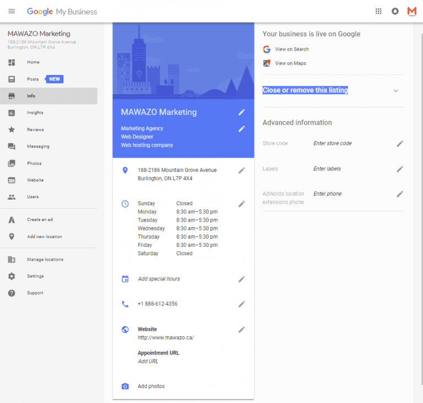Click the Settings label in sidebar
Image resolution: width=423 pixels, height=403 pixels.
pyautogui.click(x=35, y=276)
